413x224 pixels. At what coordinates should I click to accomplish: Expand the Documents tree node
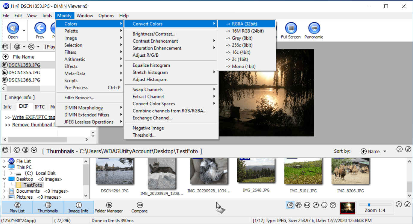pyautogui.click(x=4, y=191)
